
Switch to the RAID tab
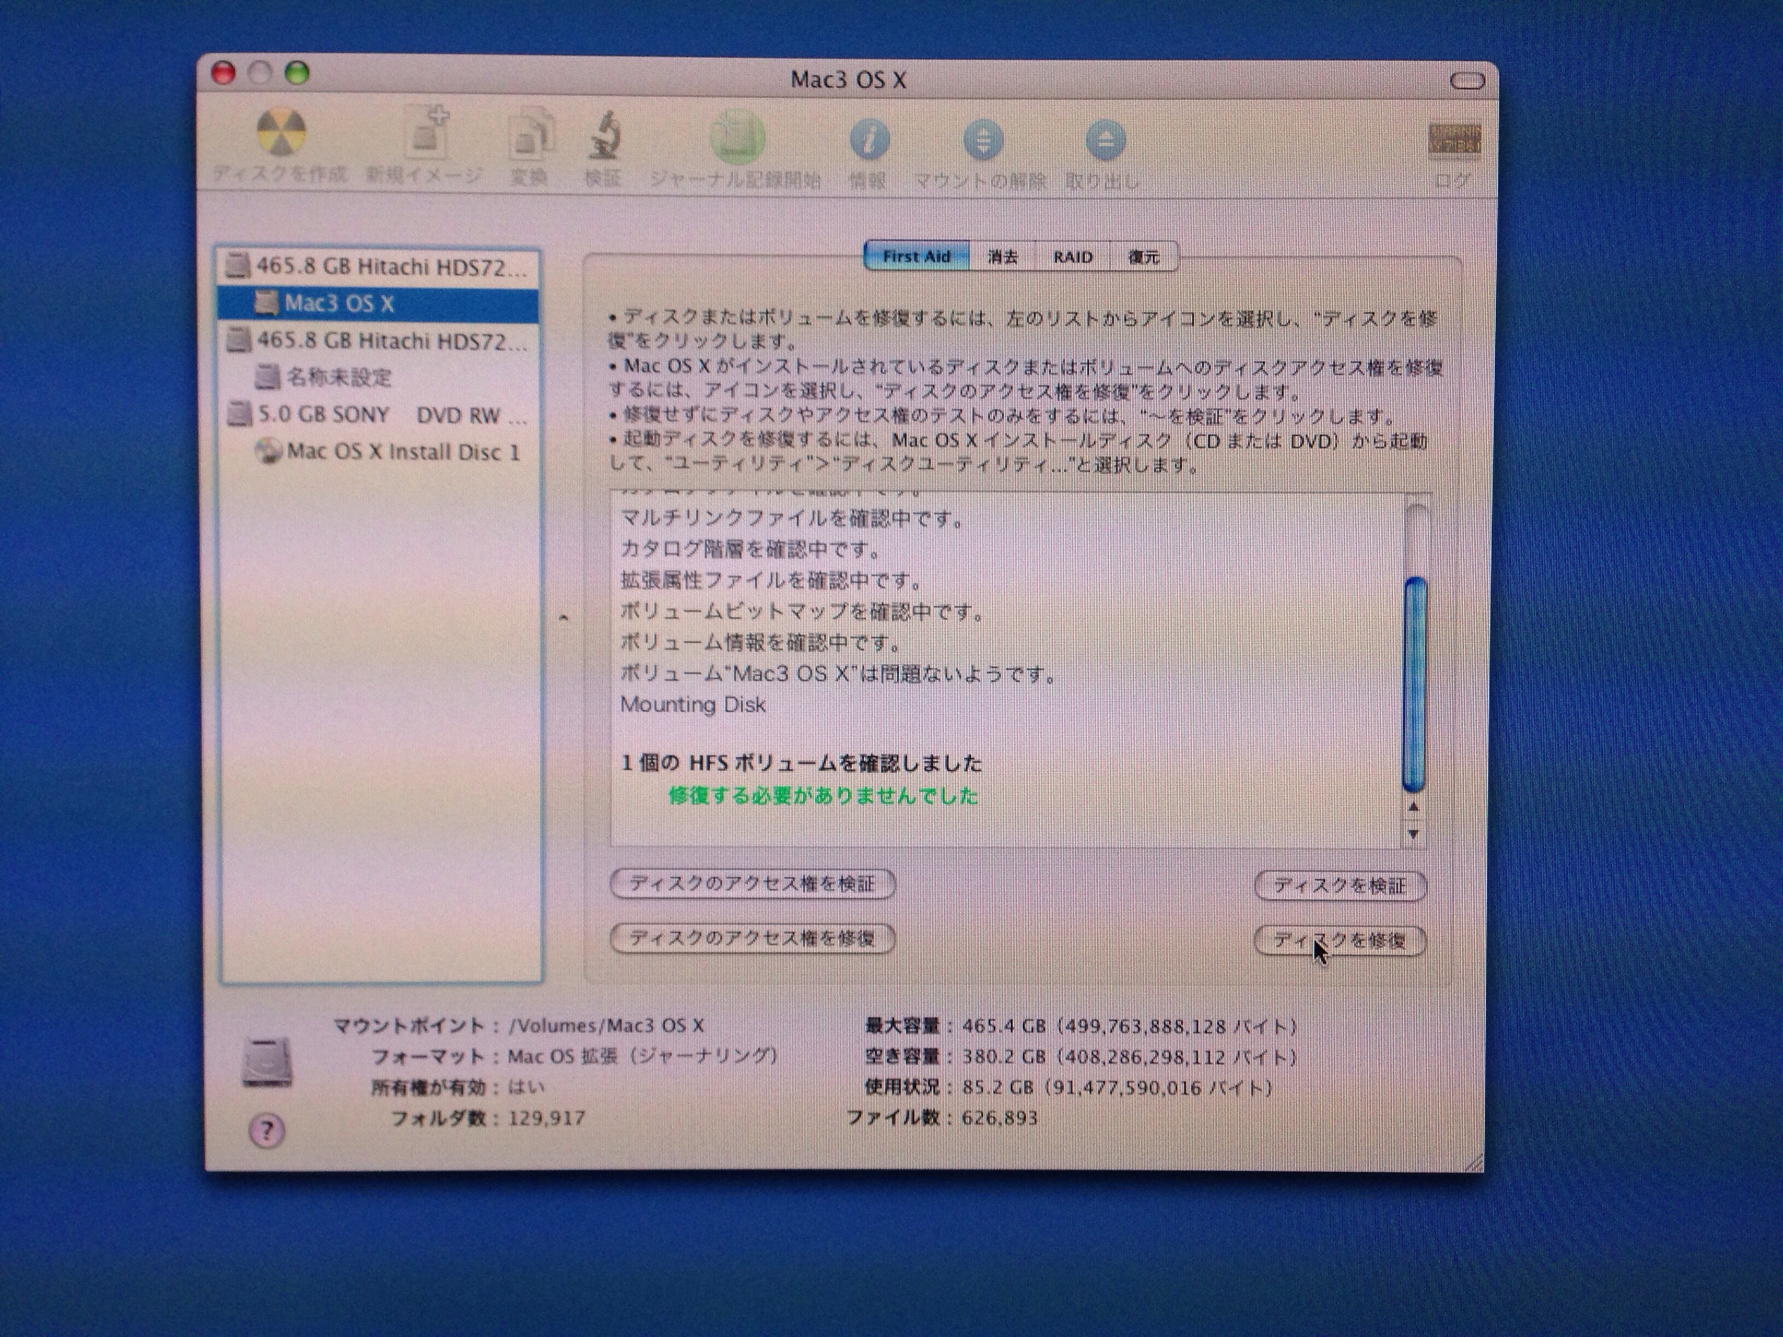click(x=1073, y=257)
